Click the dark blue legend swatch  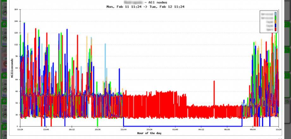coord(276,26)
